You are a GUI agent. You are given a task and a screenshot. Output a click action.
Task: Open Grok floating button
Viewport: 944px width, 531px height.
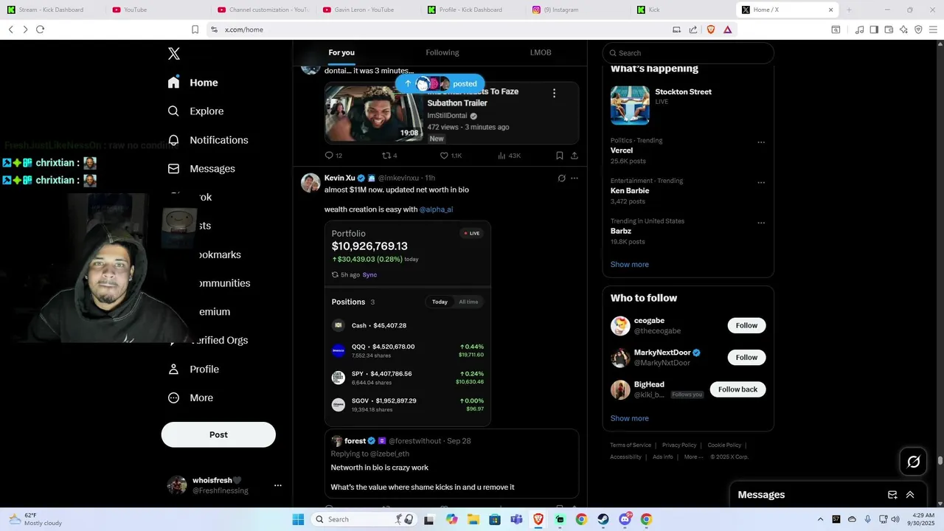(x=914, y=462)
